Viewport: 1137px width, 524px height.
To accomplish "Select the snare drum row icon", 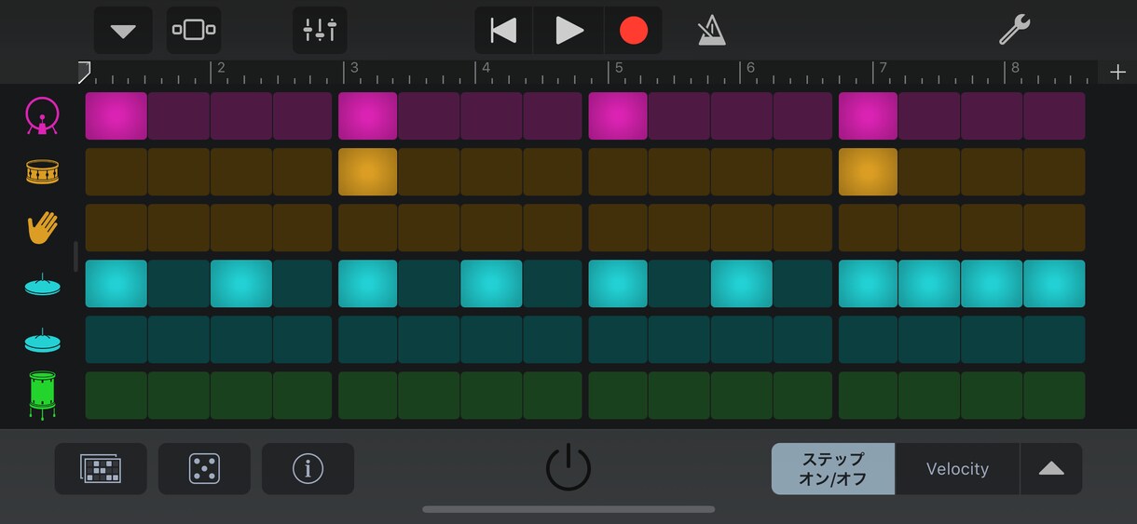I will [42, 171].
